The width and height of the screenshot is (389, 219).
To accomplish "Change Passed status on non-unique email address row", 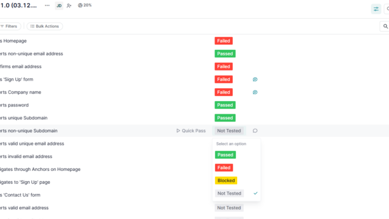I will [x=225, y=54].
